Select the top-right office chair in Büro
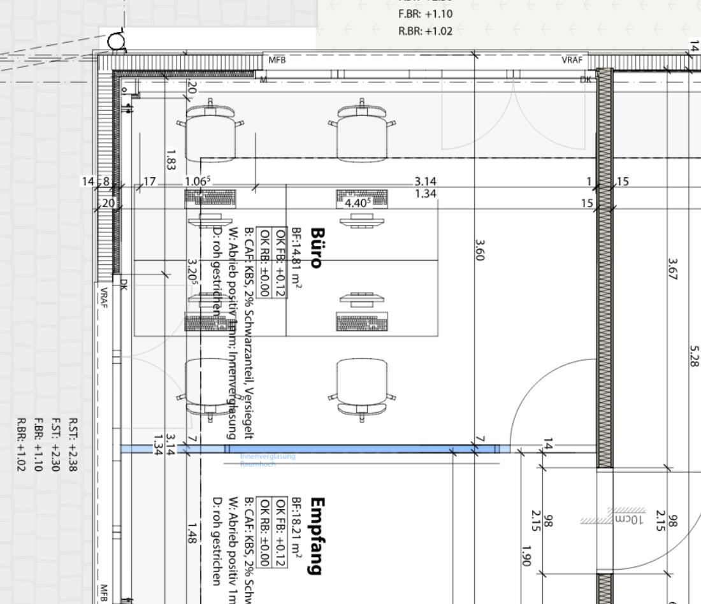 [x=363, y=133]
